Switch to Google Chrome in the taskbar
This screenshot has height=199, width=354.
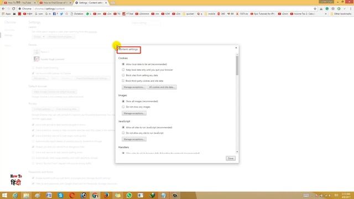point(95,195)
